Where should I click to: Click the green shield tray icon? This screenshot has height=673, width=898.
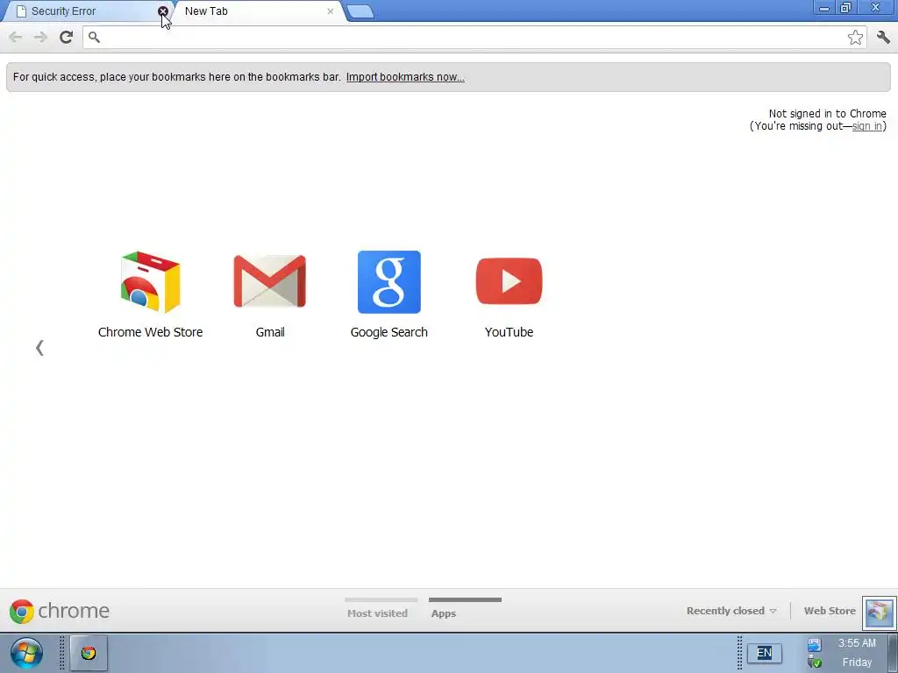815,662
